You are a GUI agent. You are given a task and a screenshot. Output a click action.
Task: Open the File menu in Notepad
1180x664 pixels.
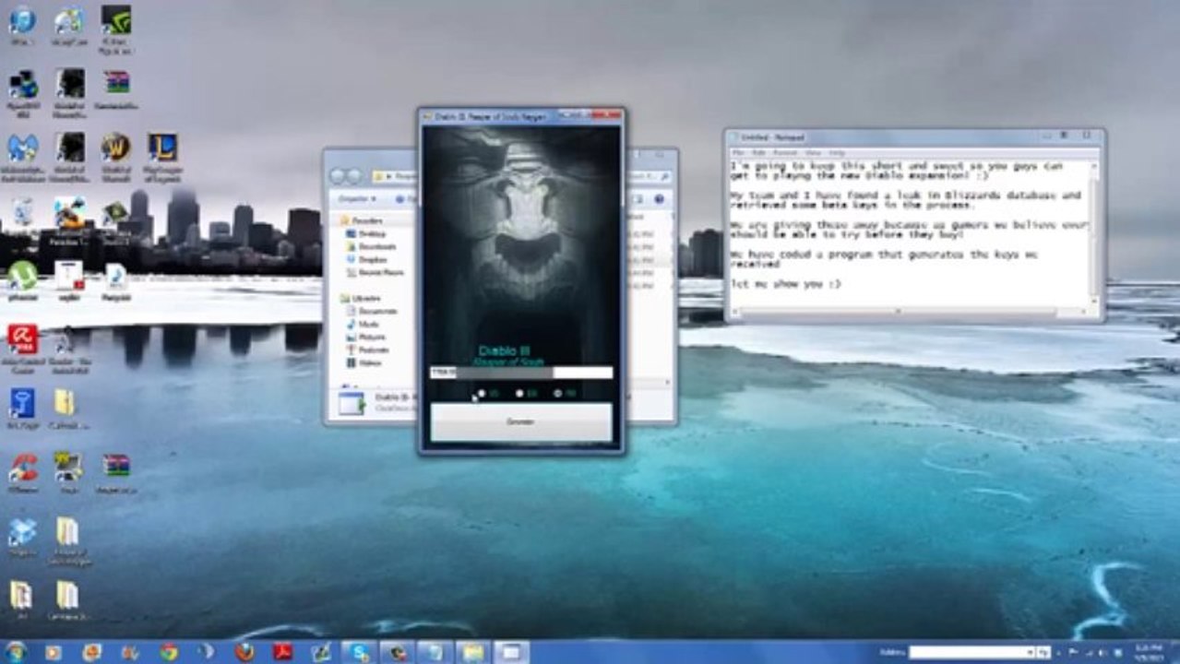pos(740,152)
